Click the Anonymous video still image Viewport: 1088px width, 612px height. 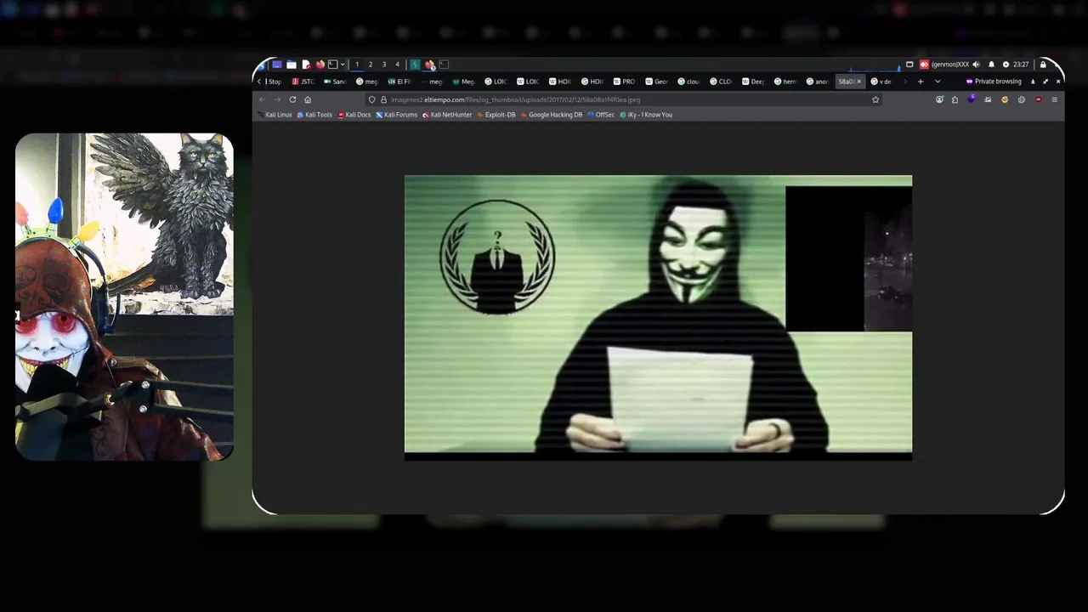coord(658,318)
